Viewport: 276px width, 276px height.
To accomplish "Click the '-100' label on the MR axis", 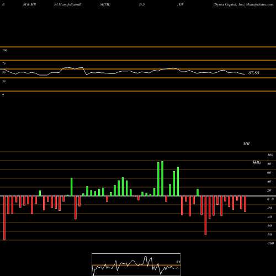I will pos(270,243).
